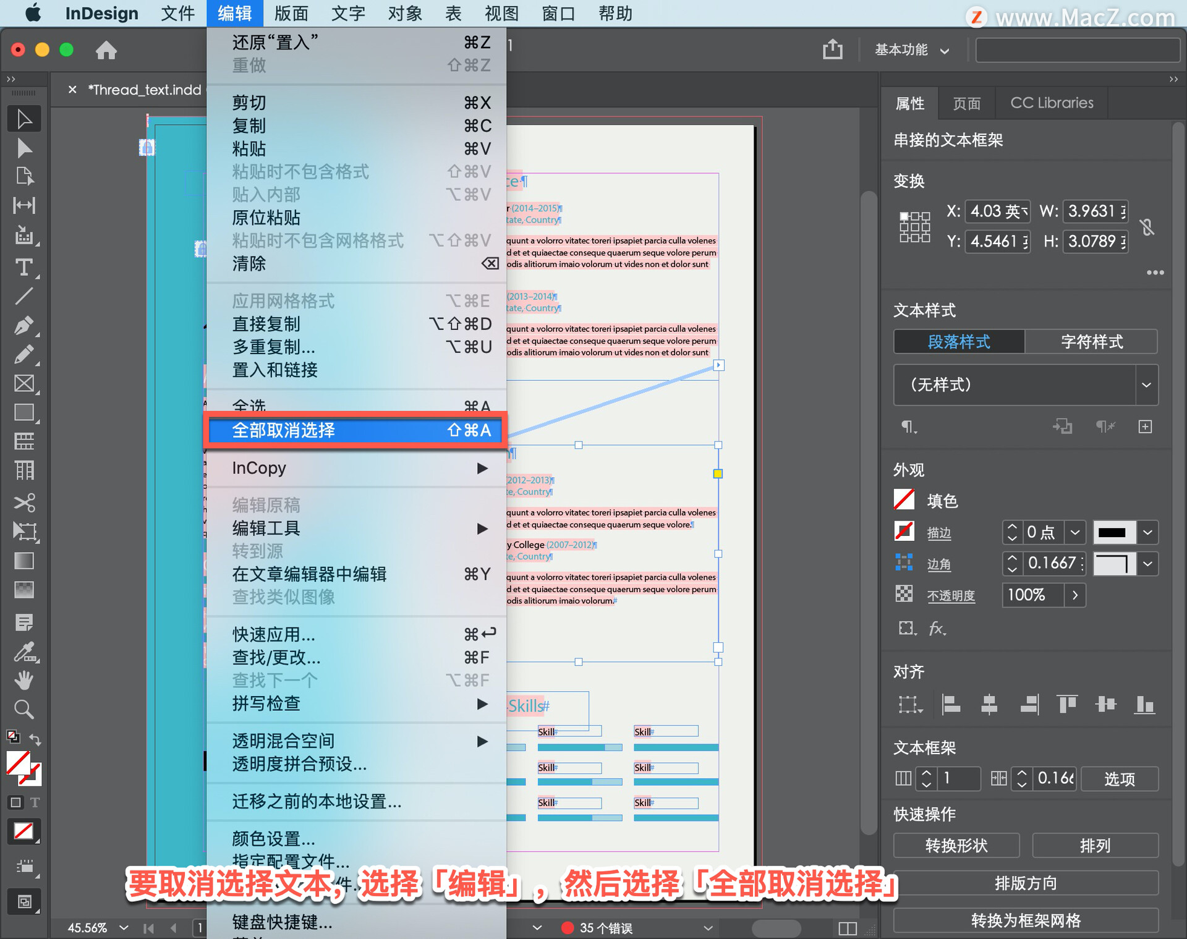Click the toolbar fill swatch
The height and width of the screenshot is (939, 1187).
pos(18,763)
